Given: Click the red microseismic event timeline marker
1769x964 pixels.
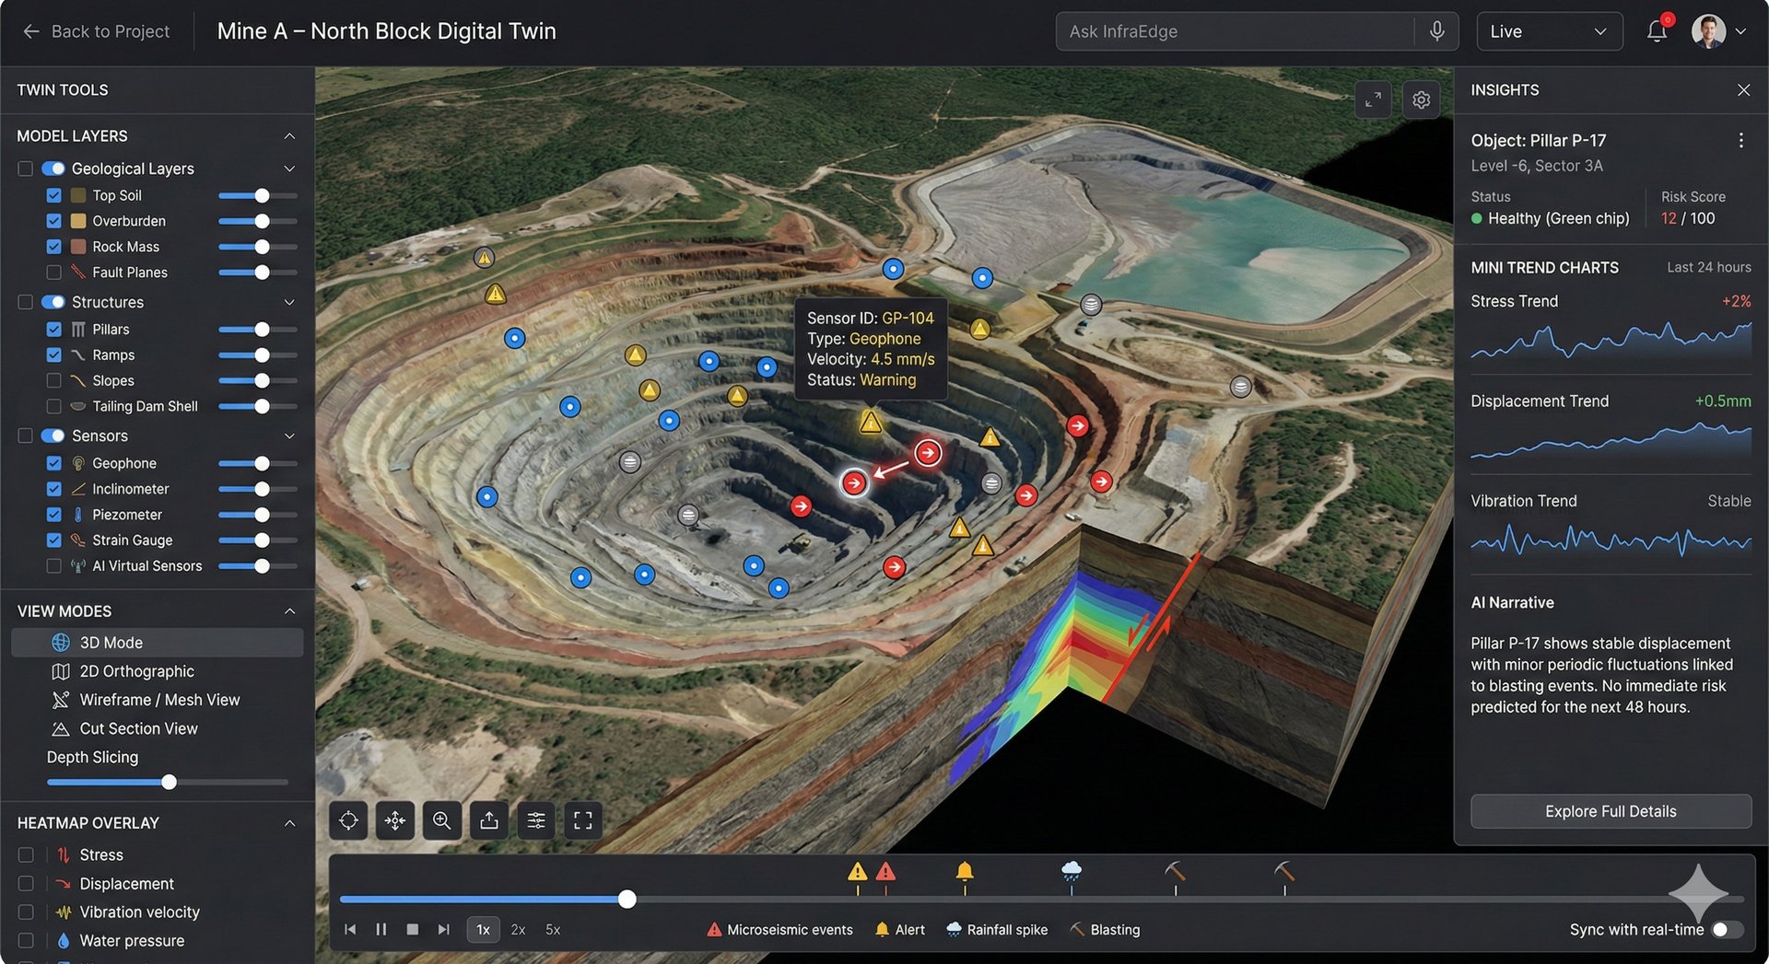Looking at the screenshot, I should pos(885,872).
